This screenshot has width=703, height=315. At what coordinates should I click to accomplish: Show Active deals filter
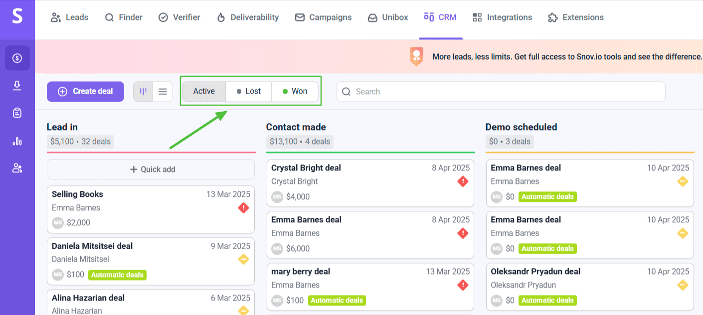click(204, 92)
